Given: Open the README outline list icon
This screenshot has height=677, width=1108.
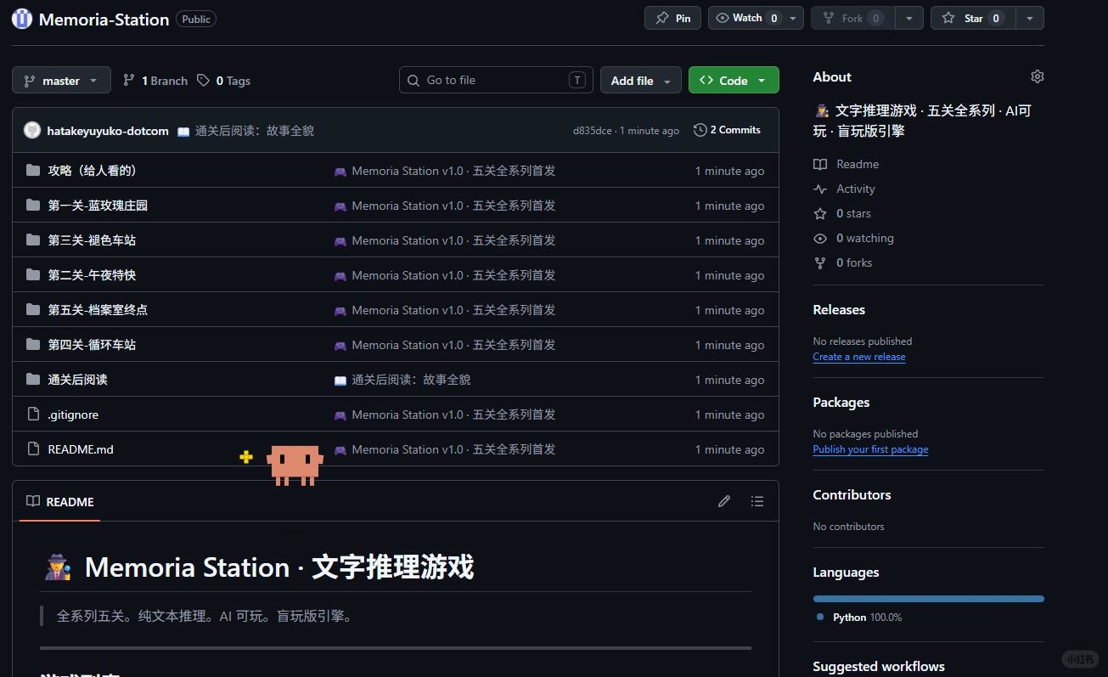Looking at the screenshot, I should 757,501.
